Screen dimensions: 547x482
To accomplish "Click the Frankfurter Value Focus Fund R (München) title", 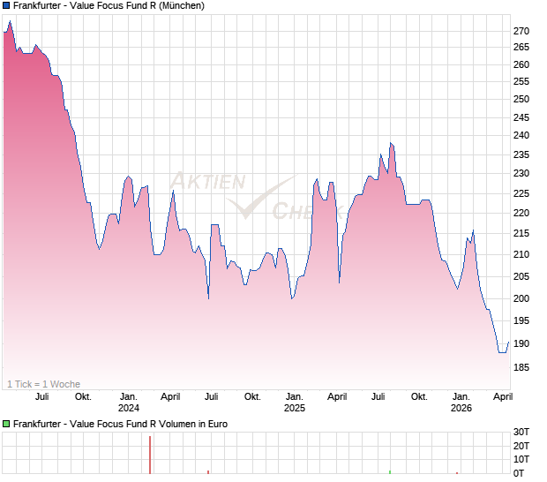I will pyautogui.click(x=109, y=6).
